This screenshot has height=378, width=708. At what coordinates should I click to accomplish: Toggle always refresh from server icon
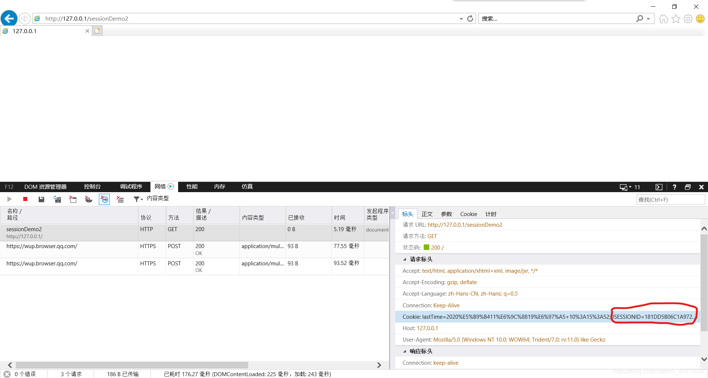click(x=57, y=199)
